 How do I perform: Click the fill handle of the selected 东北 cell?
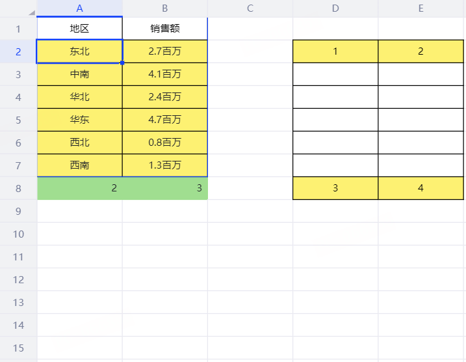click(x=122, y=63)
